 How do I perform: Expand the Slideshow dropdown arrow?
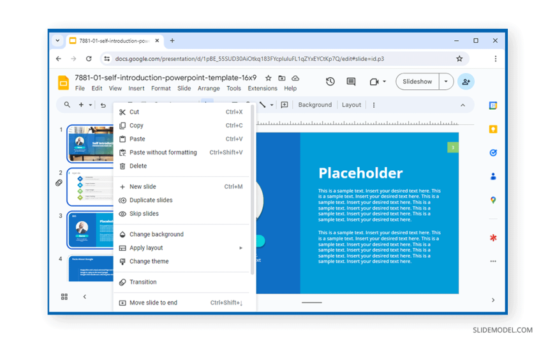[446, 82]
